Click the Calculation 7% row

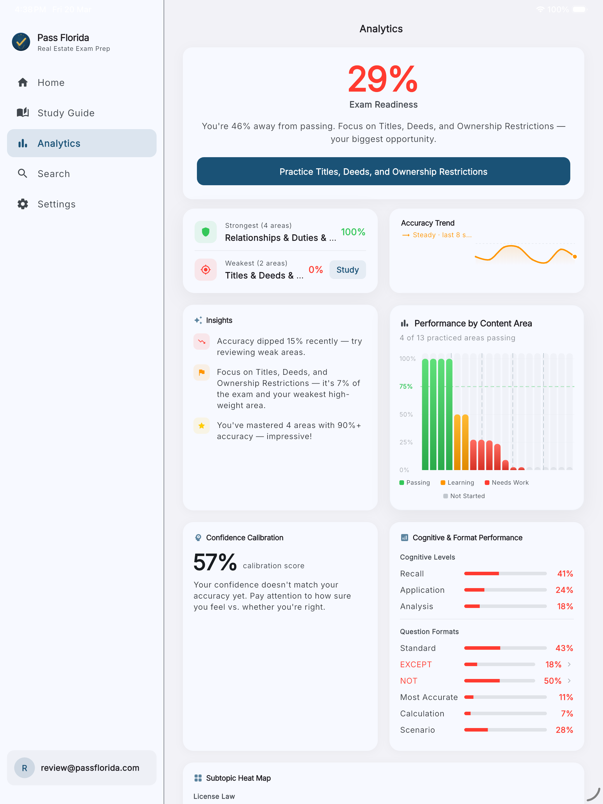487,713
